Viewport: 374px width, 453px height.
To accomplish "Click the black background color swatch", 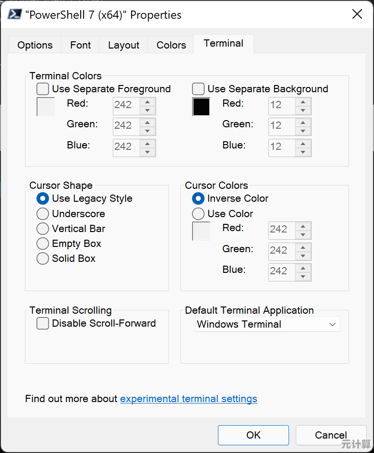I will [x=201, y=107].
